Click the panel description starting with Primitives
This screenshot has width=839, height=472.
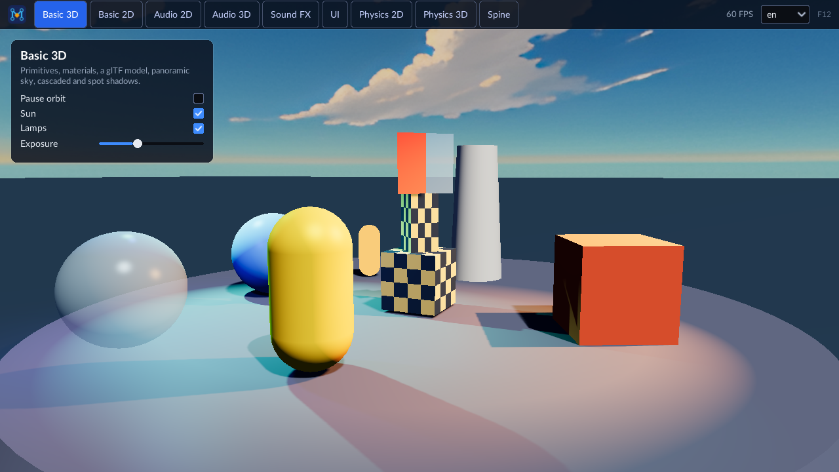pos(105,75)
